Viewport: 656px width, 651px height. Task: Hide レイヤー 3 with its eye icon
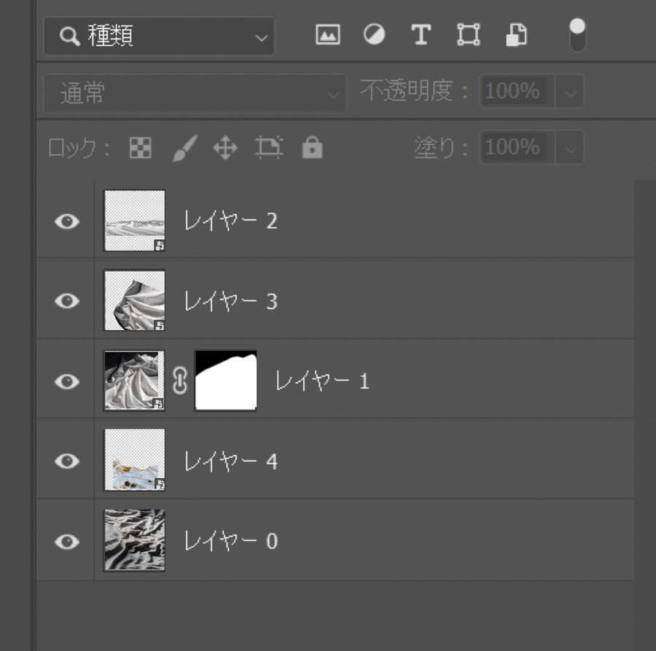tap(67, 301)
